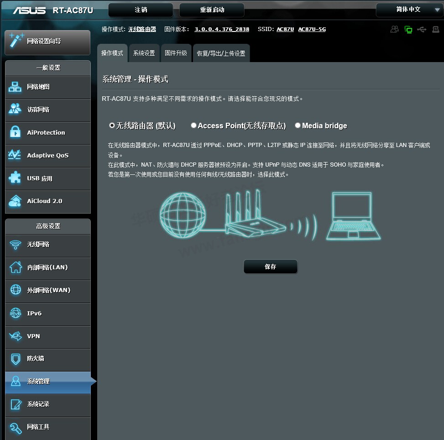Switch to the 固件升级 tab
The image size is (444, 440).
coord(176,53)
